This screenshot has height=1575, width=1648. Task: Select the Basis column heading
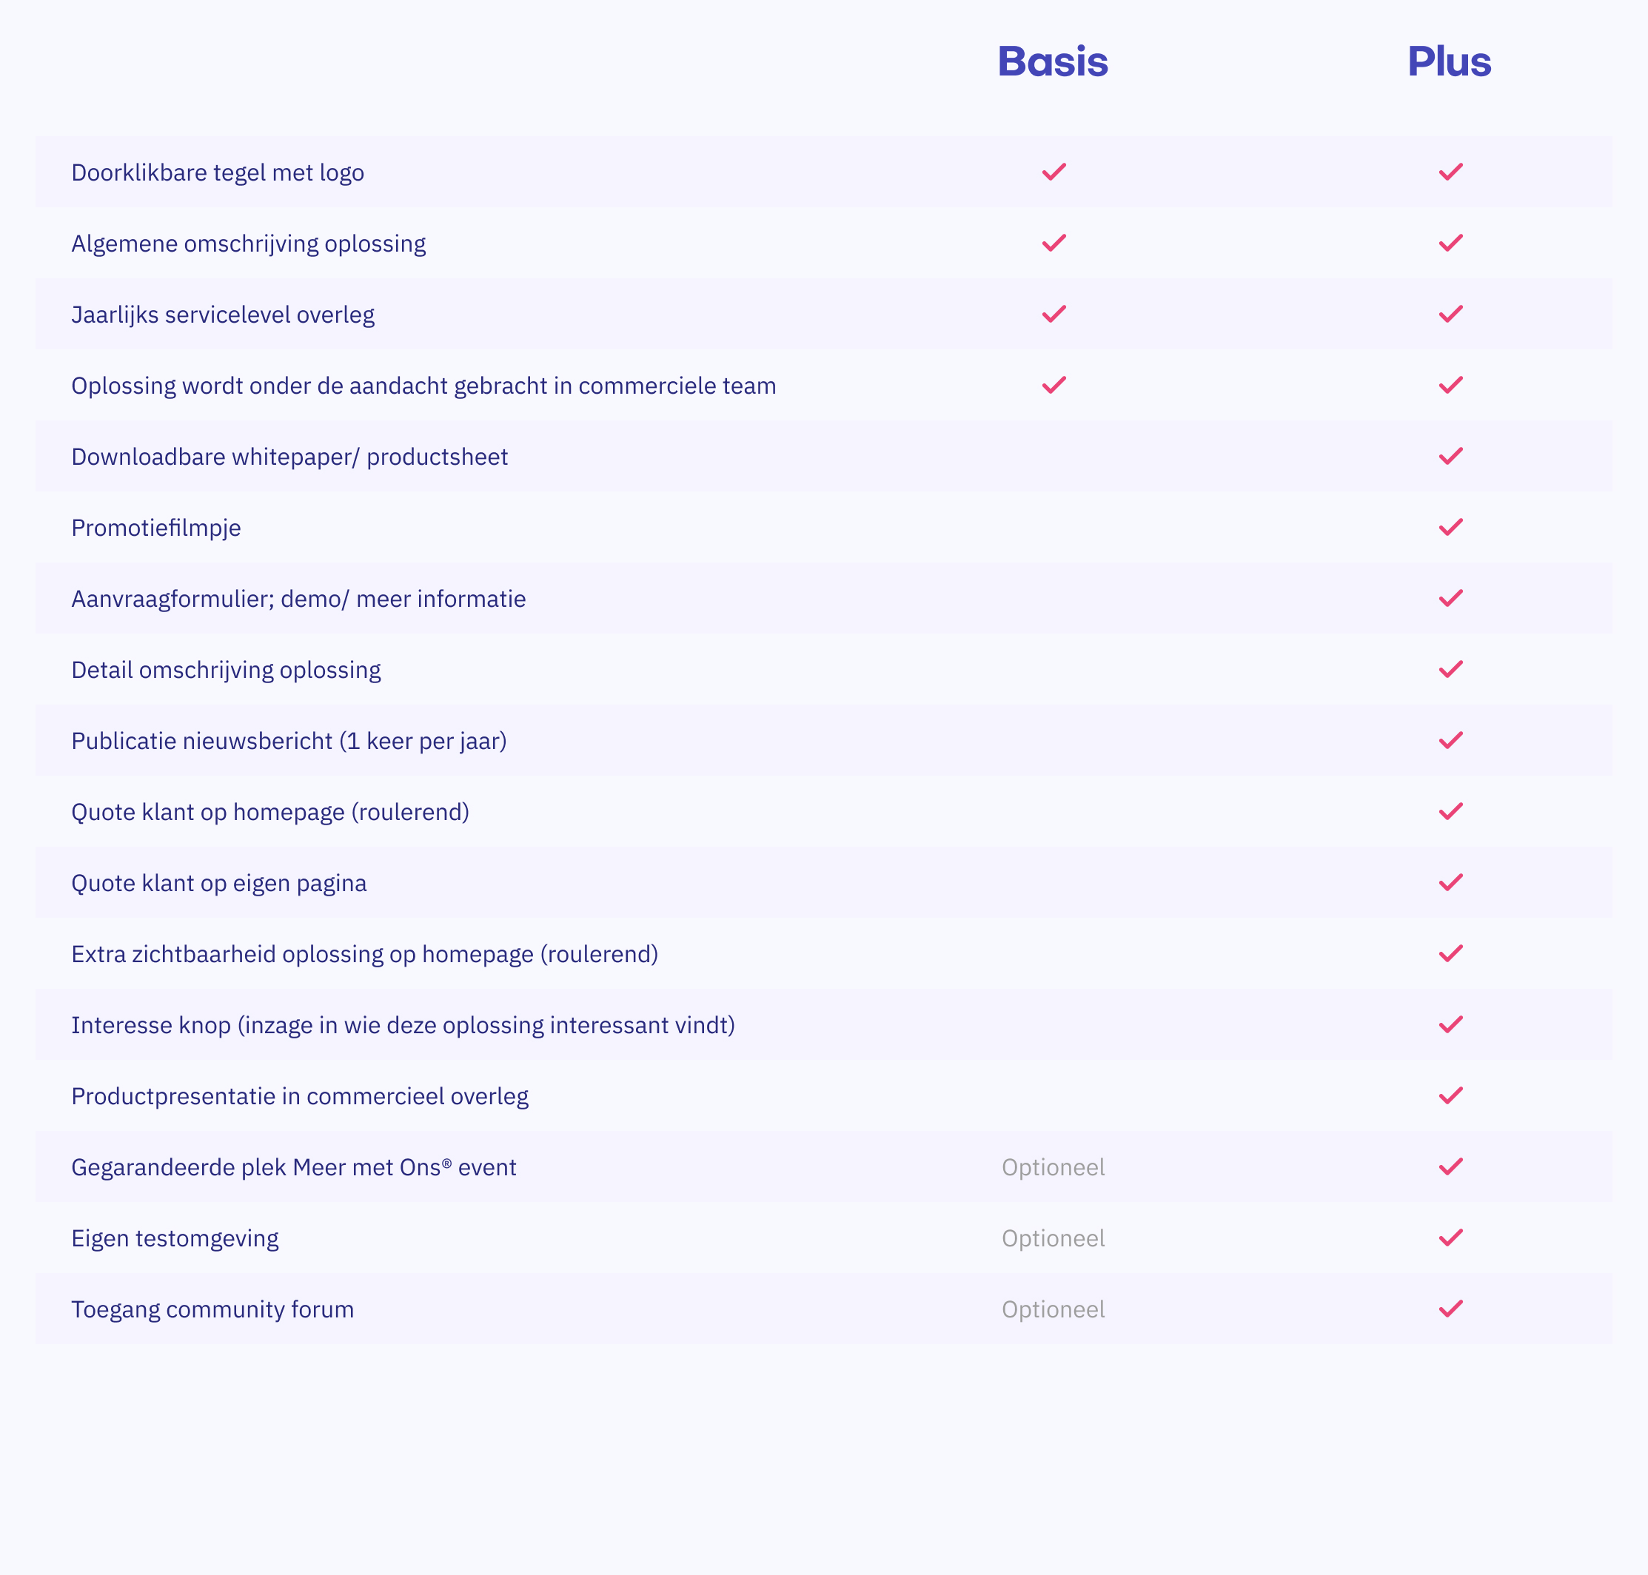coord(1053,61)
